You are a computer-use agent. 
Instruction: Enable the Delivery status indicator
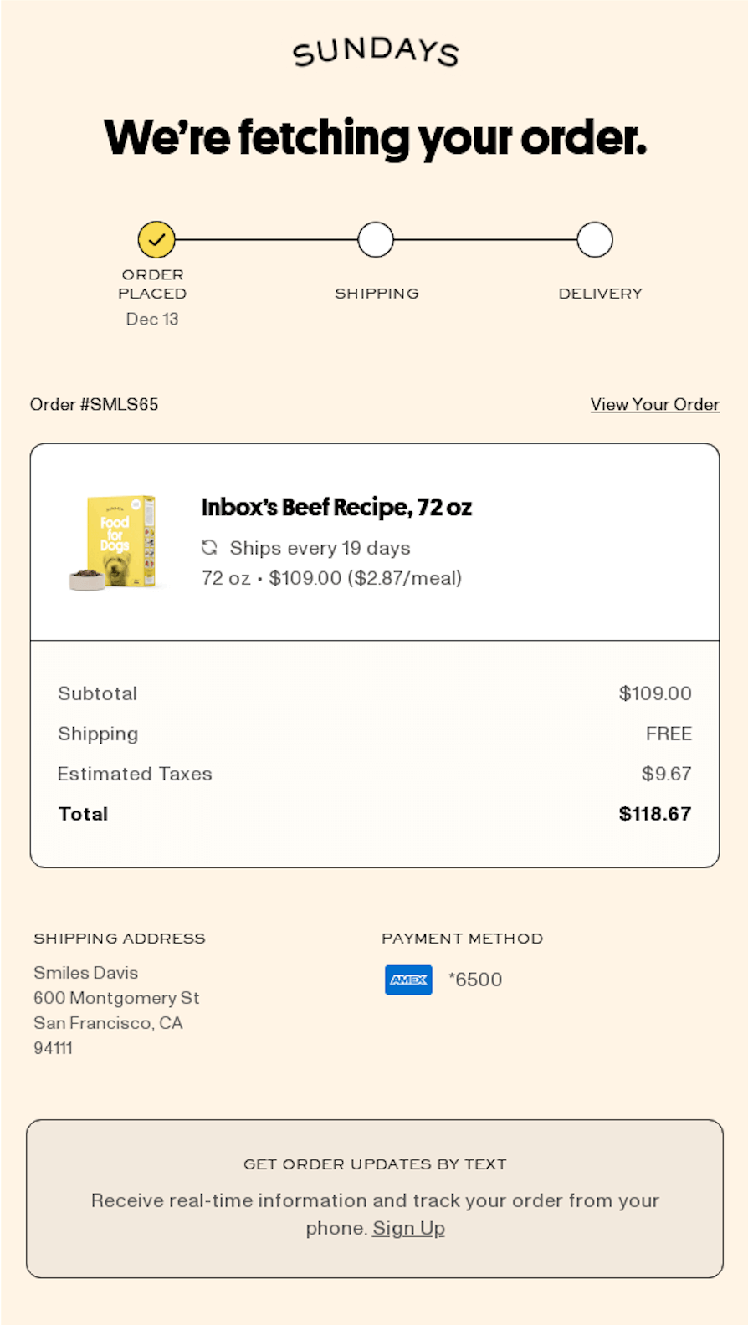click(x=595, y=239)
